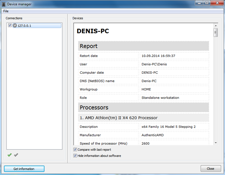The height and width of the screenshot is (175, 225).
Task: Uncheck the 127.0.0.1 connection checkbox
Action: tap(10, 25)
